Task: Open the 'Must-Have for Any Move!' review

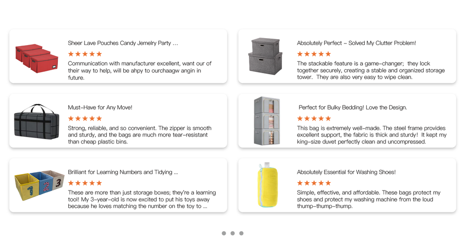Action: [x=100, y=107]
